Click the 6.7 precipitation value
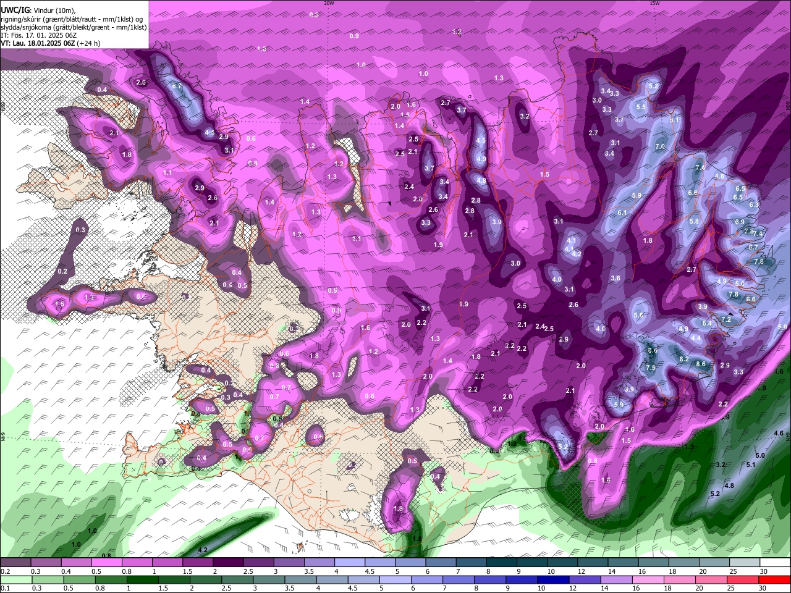 click(x=177, y=86)
